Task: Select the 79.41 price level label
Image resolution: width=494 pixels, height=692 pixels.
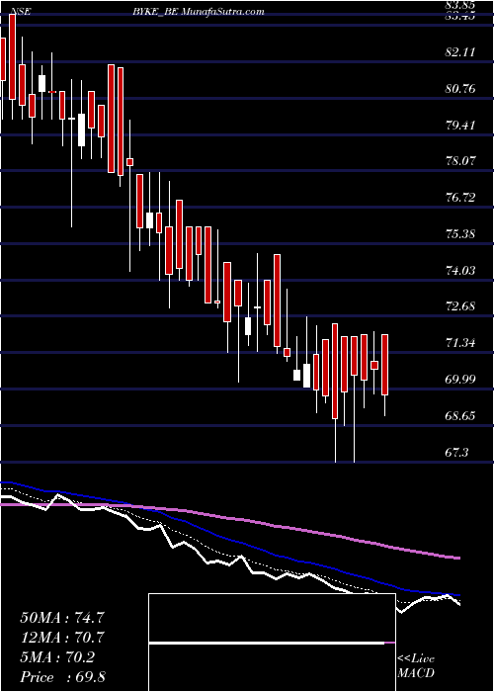Action: (x=460, y=126)
